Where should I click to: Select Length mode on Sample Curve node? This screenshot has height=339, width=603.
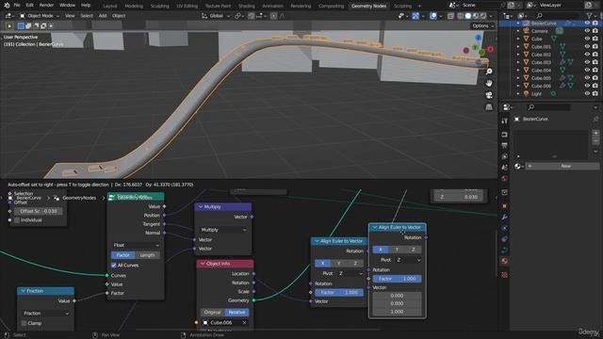pos(147,255)
